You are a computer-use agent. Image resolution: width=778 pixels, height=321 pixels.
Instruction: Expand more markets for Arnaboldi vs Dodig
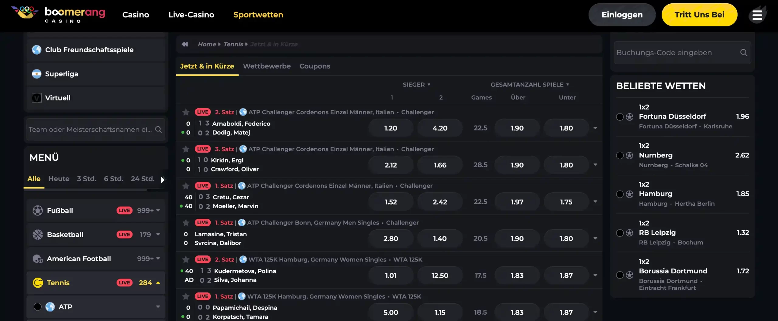pos(595,128)
